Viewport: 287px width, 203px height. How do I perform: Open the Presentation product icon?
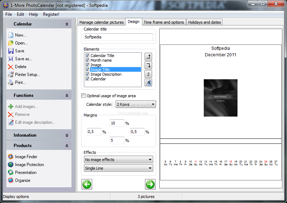pyautogui.click(x=11, y=173)
